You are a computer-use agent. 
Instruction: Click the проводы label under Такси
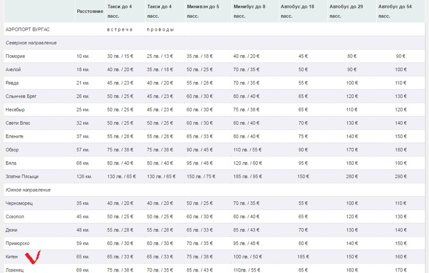160,29
